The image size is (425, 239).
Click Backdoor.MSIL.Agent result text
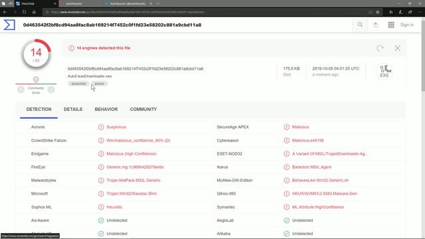pyautogui.click(x=311, y=167)
